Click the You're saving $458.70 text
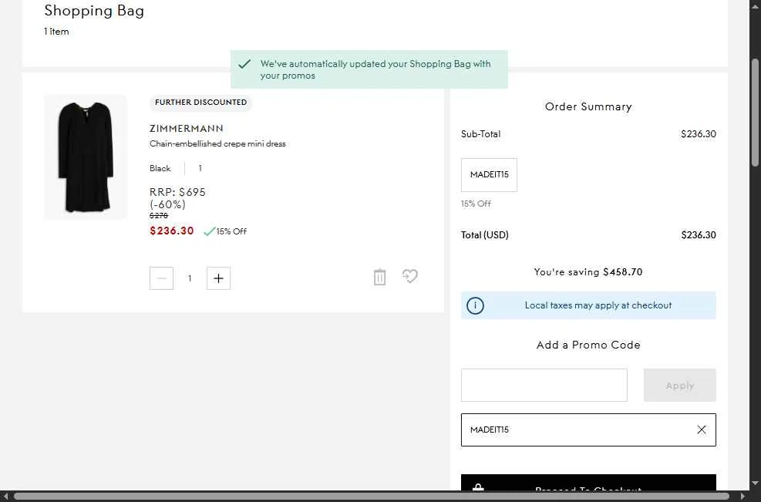The width and height of the screenshot is (761, 502). coord(588,272)
